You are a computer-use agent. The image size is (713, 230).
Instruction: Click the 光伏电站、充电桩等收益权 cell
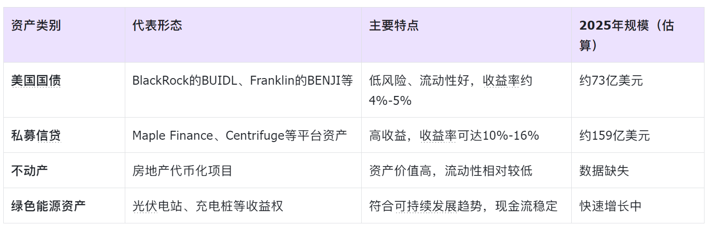pyautogui.click(x=208, y=206)
